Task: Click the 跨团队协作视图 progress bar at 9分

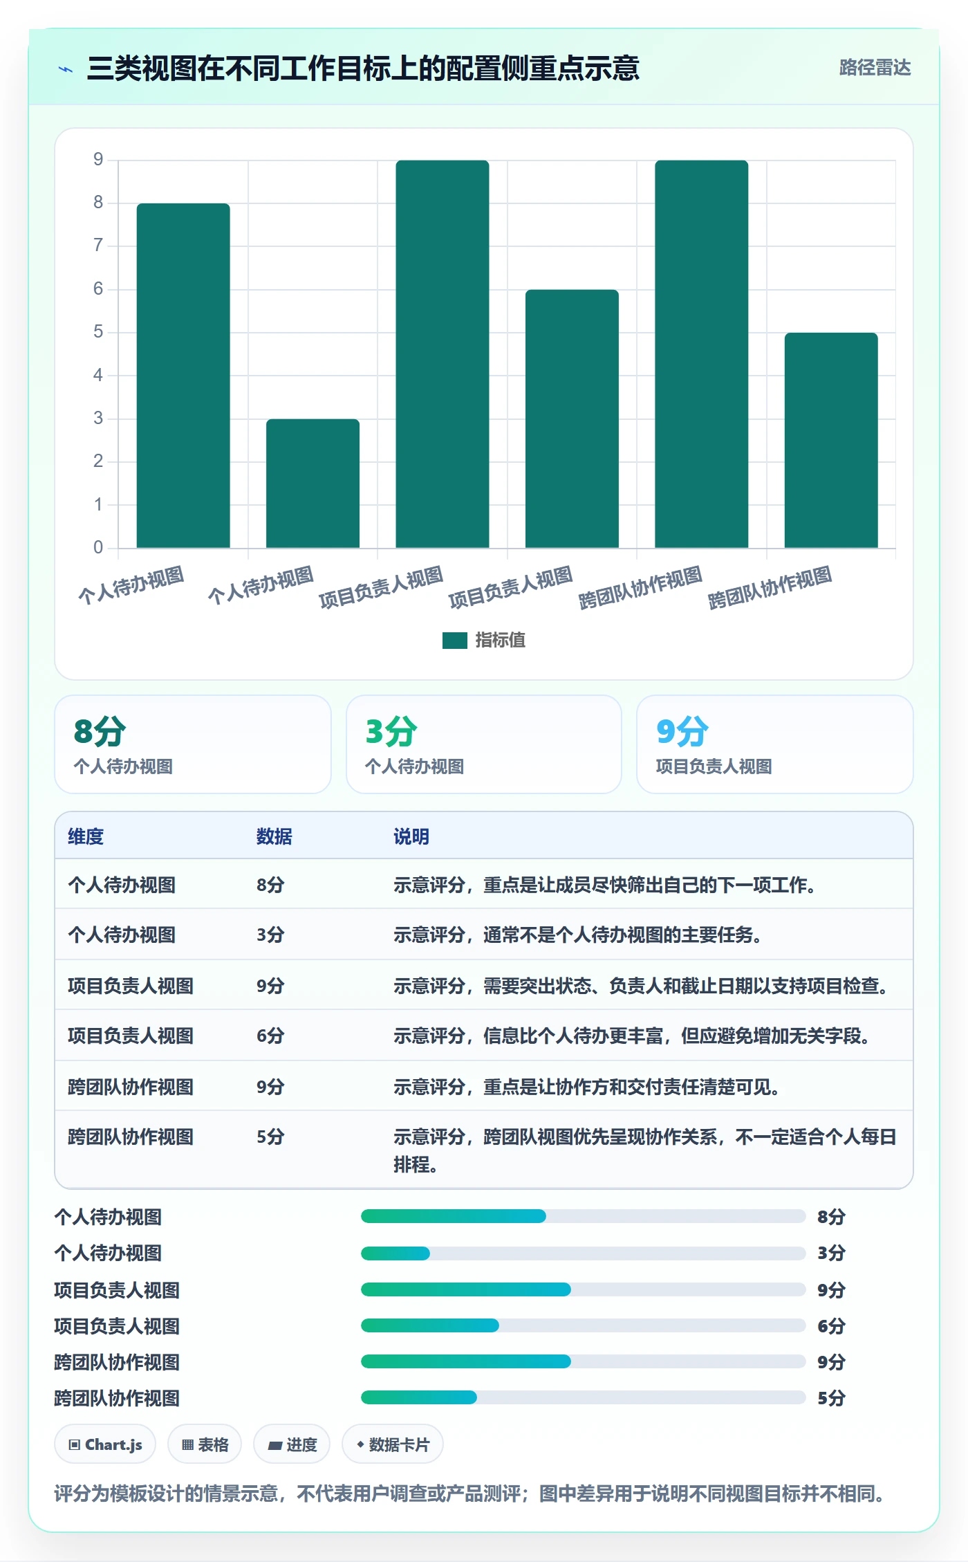Action: pos(583,1361)
